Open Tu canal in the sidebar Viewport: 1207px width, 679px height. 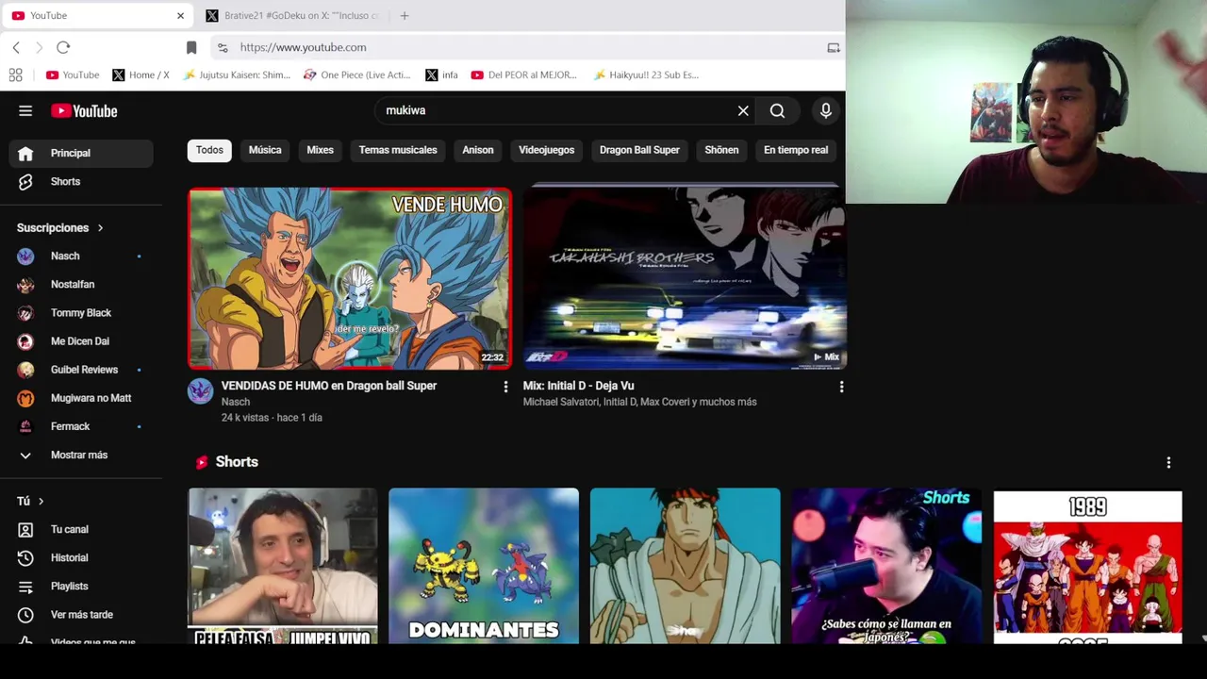click(x=81, y=530)
